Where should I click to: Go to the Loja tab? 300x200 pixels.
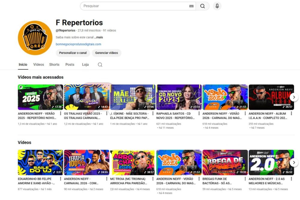coord(85,64)
